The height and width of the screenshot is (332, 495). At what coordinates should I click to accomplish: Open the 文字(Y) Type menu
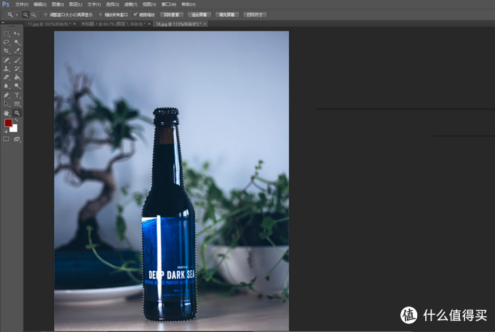[94, 4]
